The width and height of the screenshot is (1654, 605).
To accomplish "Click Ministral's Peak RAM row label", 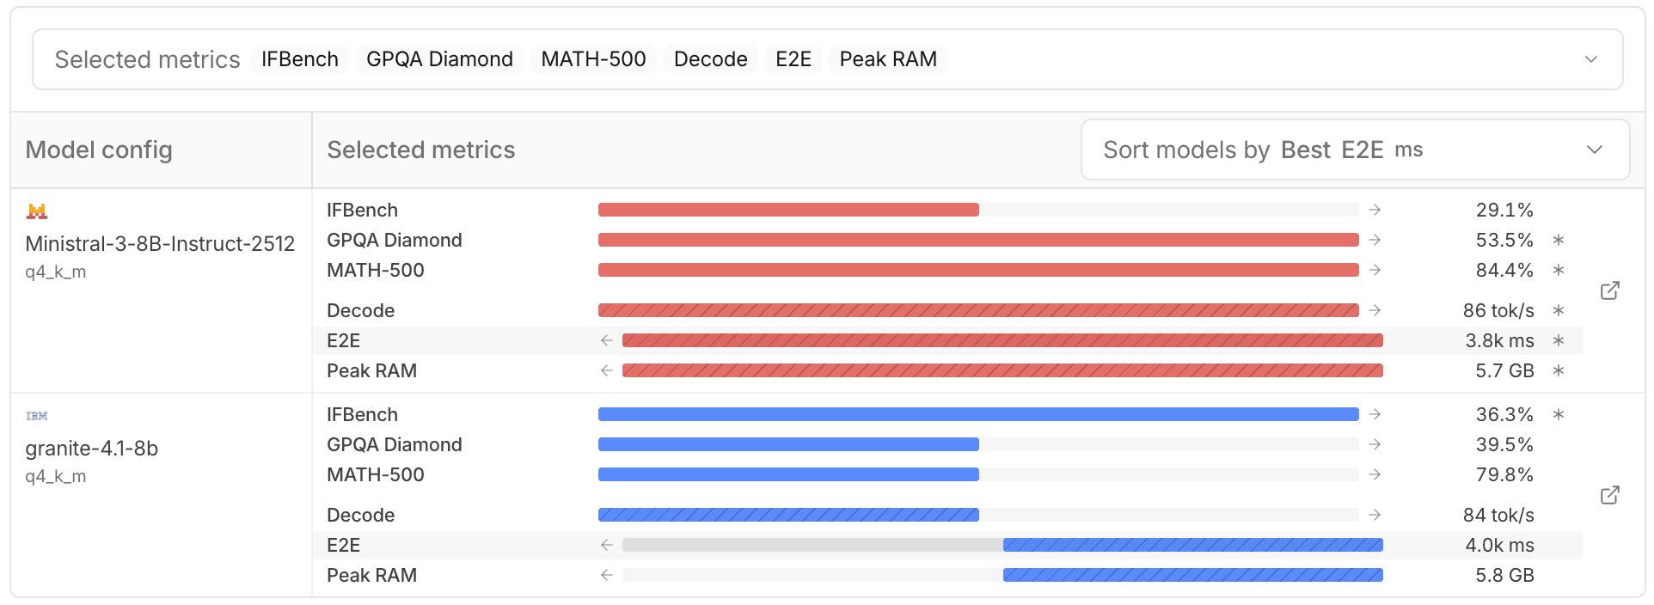I will point(371,370).
